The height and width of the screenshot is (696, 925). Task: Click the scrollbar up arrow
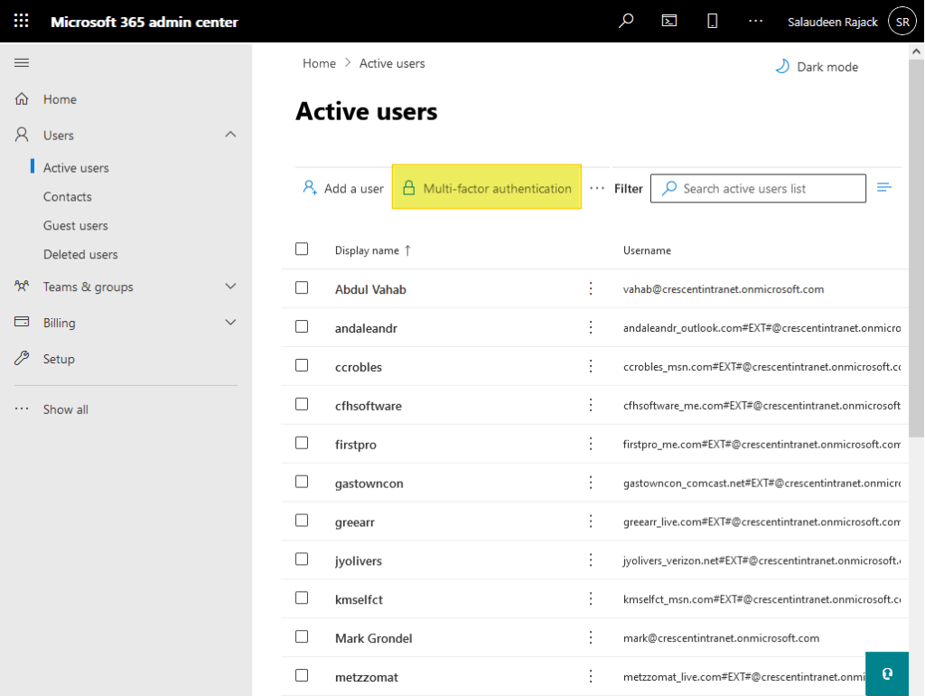(x=916, y=52)
